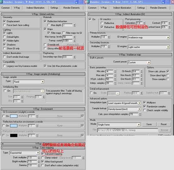Click the 3ds Max icon in right title bar
174x170 pixels.
point(88,2)
